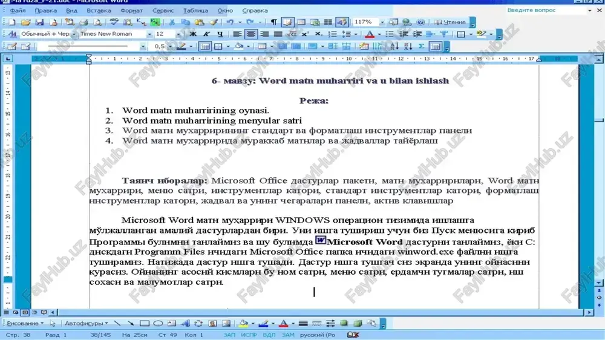Screen dimensions: 605x340
Task: Open the Times New Roman font dropdown
Action: [149, 34]
